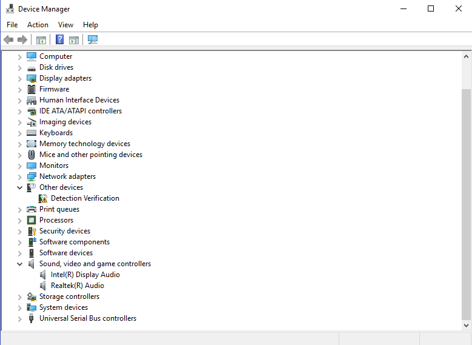Screen dimensions: 472x345
Task: Click the Realtek(R) Audio speaker icon
Action: (43, 286)
